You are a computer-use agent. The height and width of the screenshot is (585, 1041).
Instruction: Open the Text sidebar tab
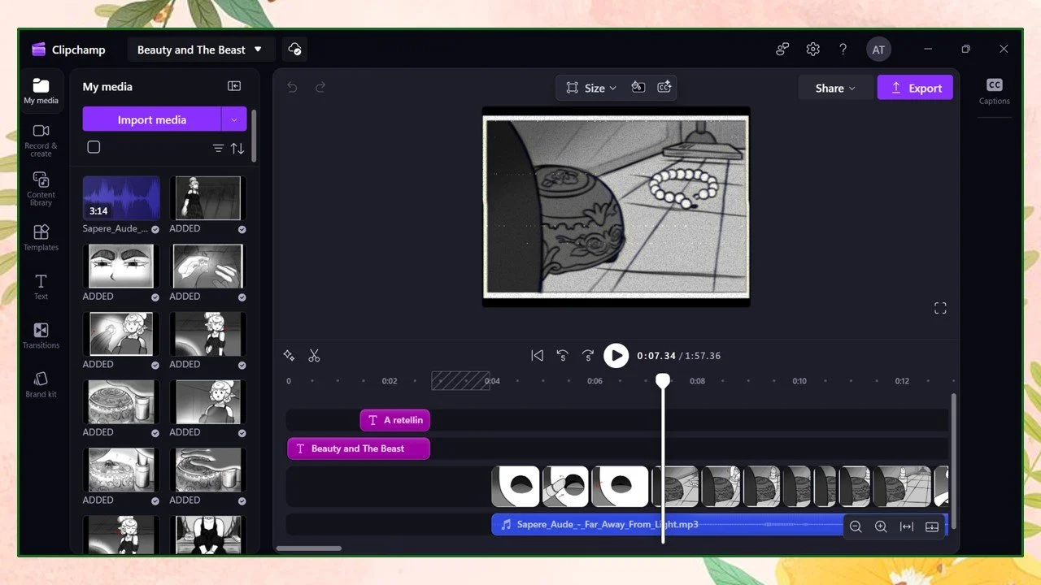tap(41, 286)
